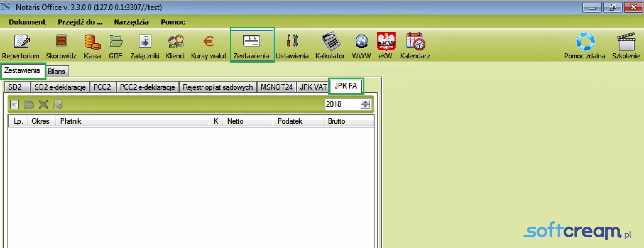Screen dimensions: 644x248
Task: Minimize the Notaris Office window
Action: pos(592,8)
